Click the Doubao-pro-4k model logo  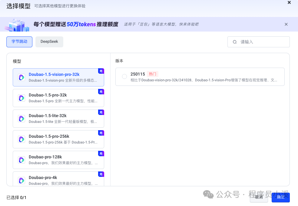(x=21, y=180)
